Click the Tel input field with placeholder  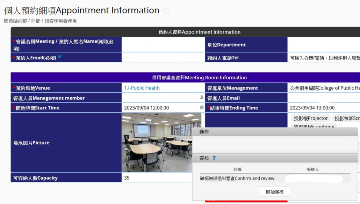coord(324,58)
